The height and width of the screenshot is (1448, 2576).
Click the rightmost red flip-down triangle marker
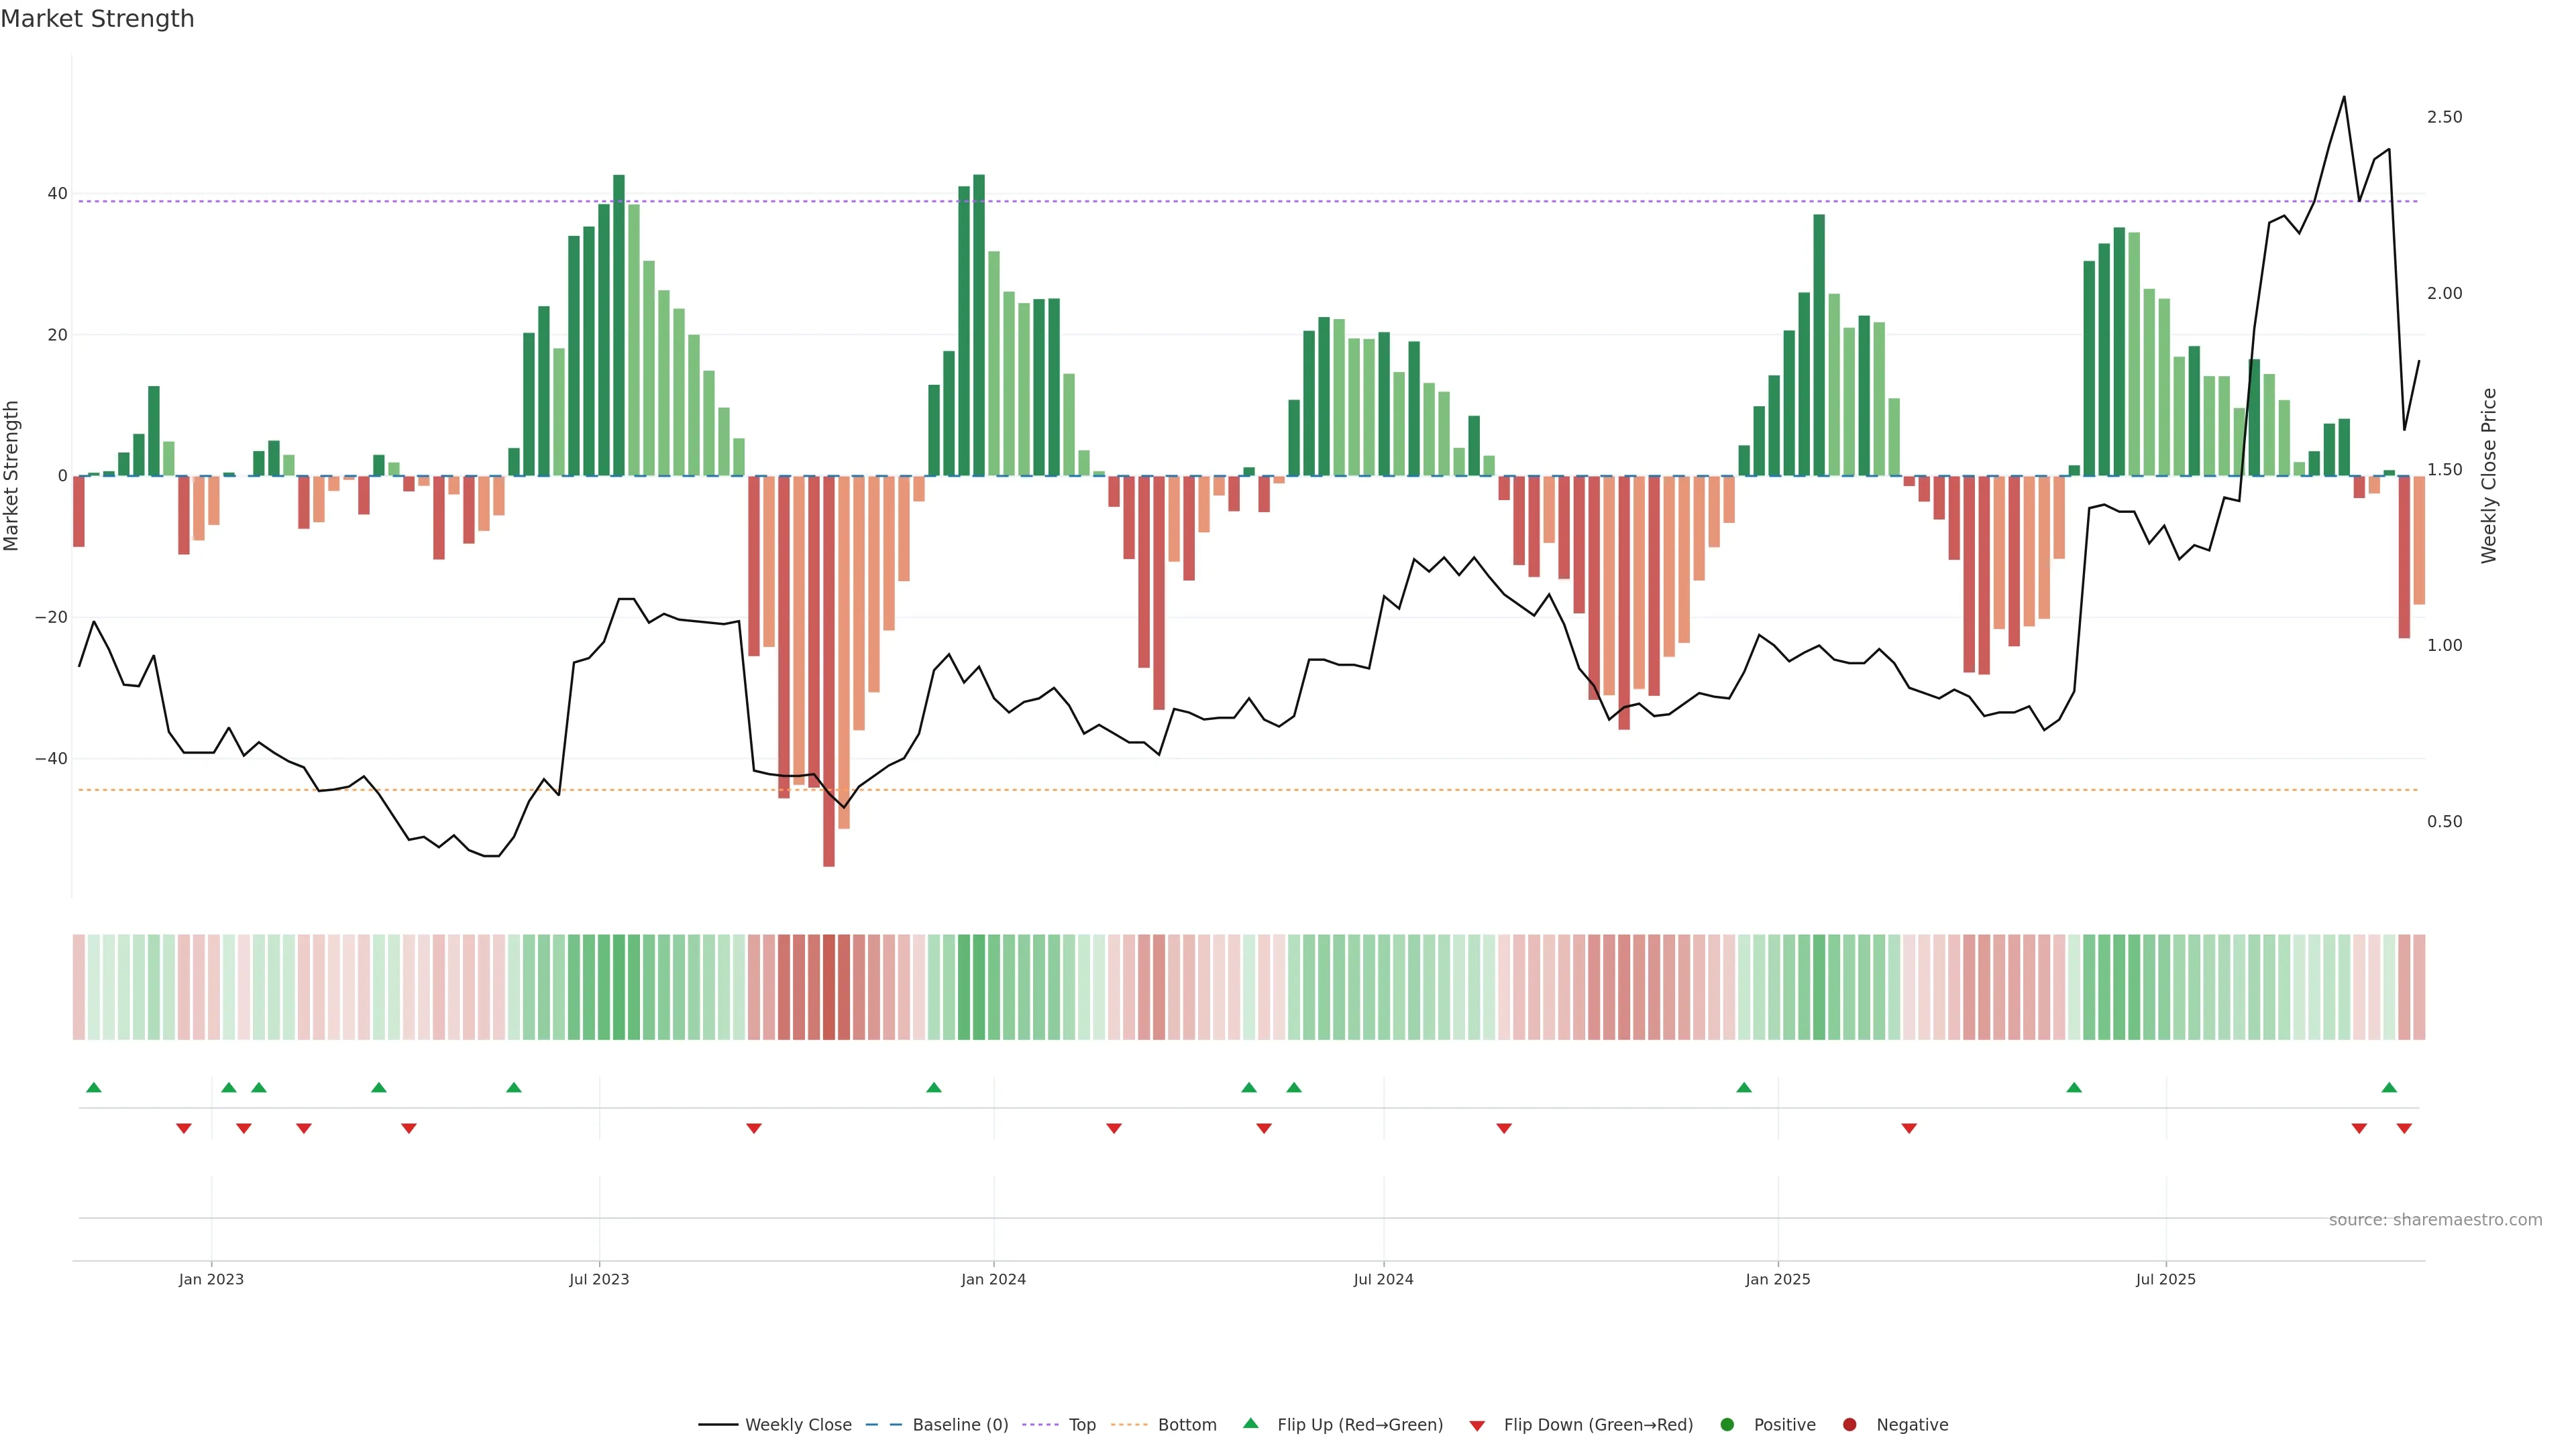point(2404,1128)
